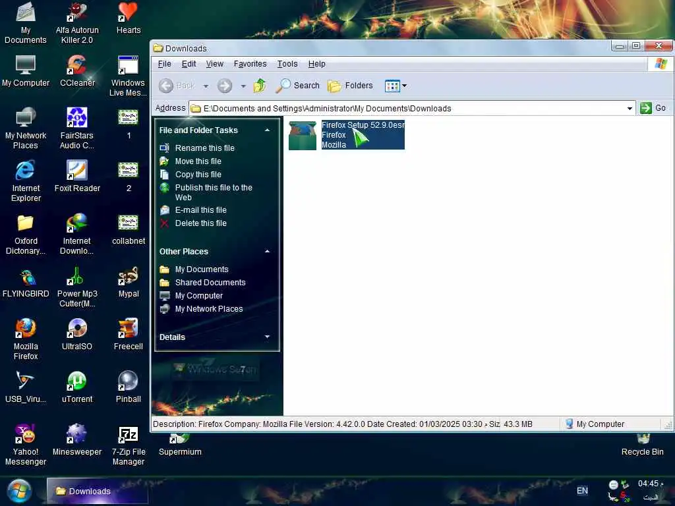
Task: Launch Alfa Autorun Killer 2.0 icon
Action: coord(77,22)
